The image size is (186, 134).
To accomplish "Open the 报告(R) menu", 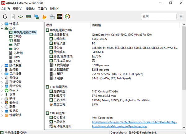I will pyautogui.click(x=30, y=9).
